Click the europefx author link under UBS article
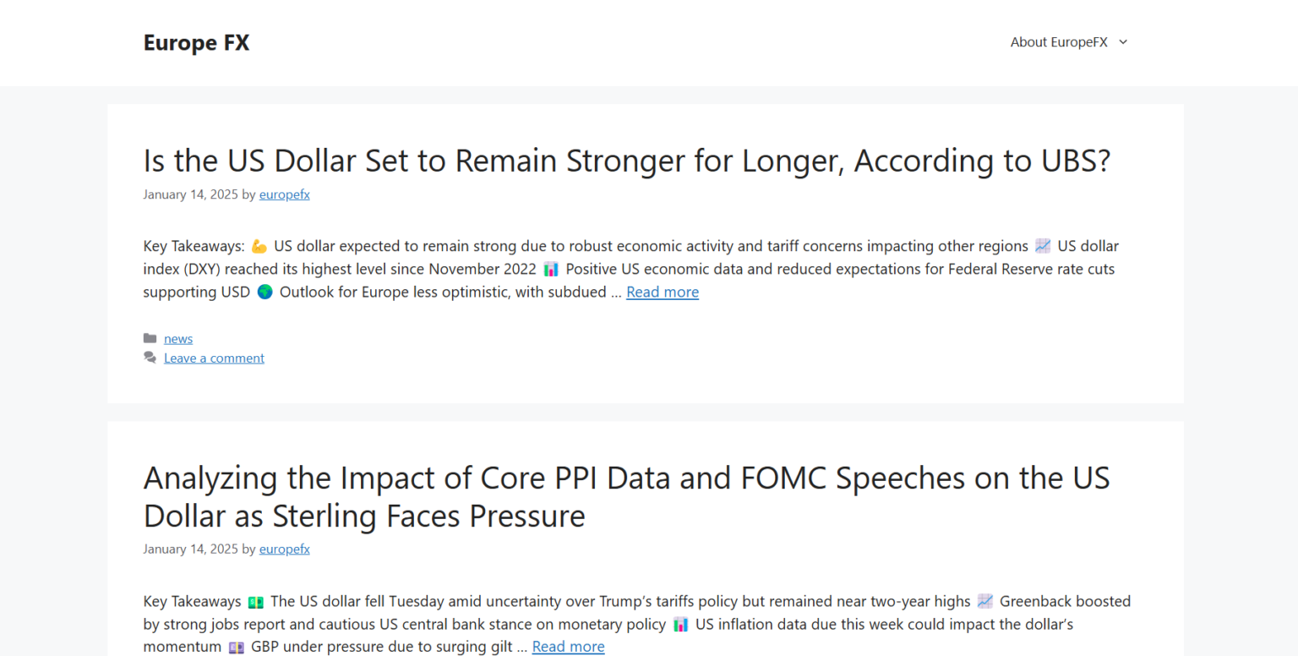The height and width of the screenshot is (656, 1298). point(284,194)
